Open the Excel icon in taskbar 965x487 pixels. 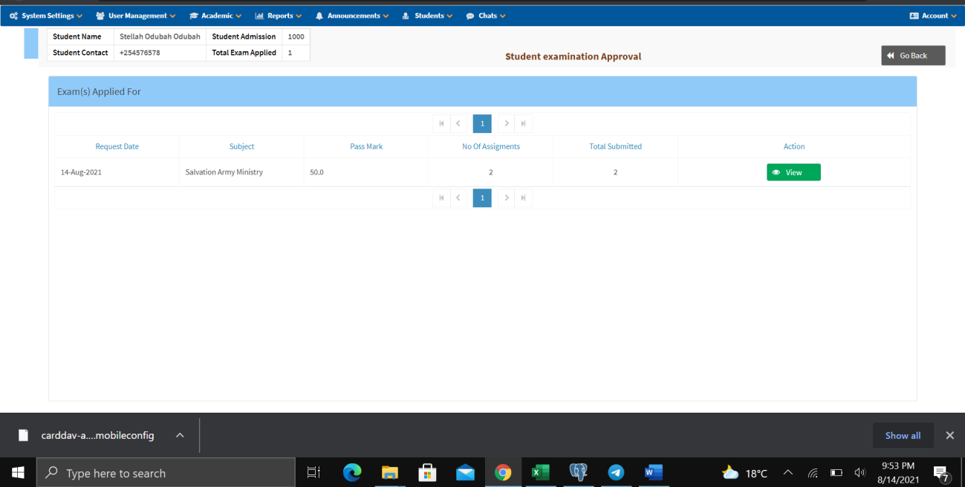pos(540,473)
